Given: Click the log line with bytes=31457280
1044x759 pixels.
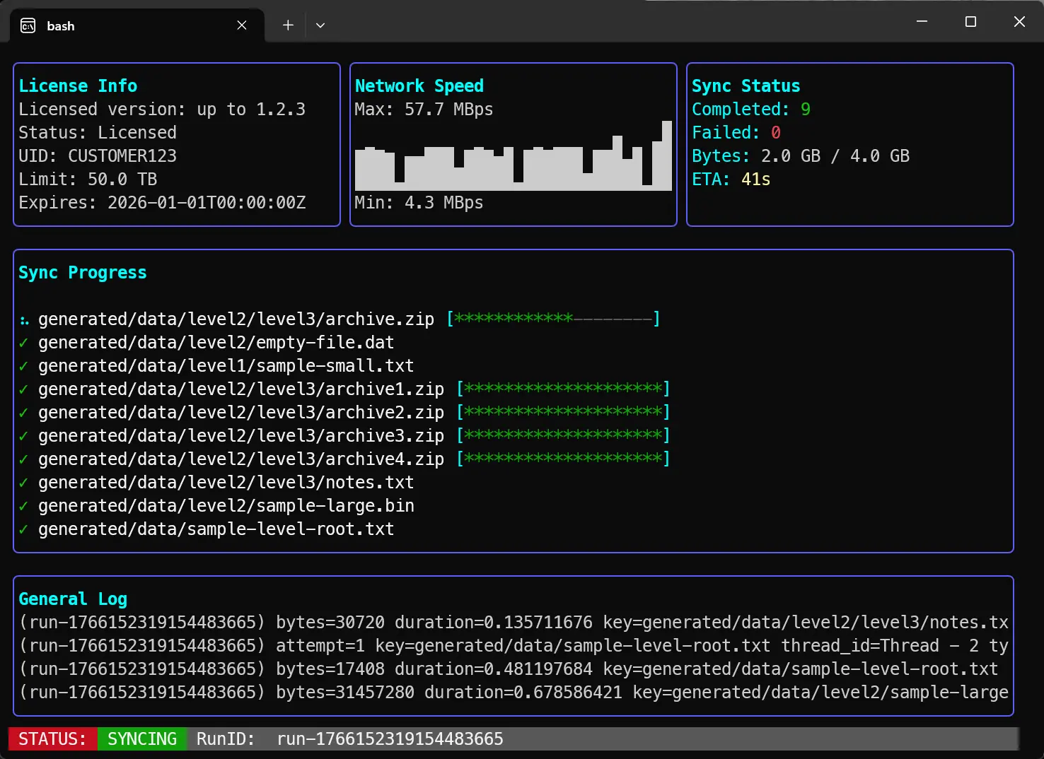Looking at the screenshot, I should tap(514, 692).
